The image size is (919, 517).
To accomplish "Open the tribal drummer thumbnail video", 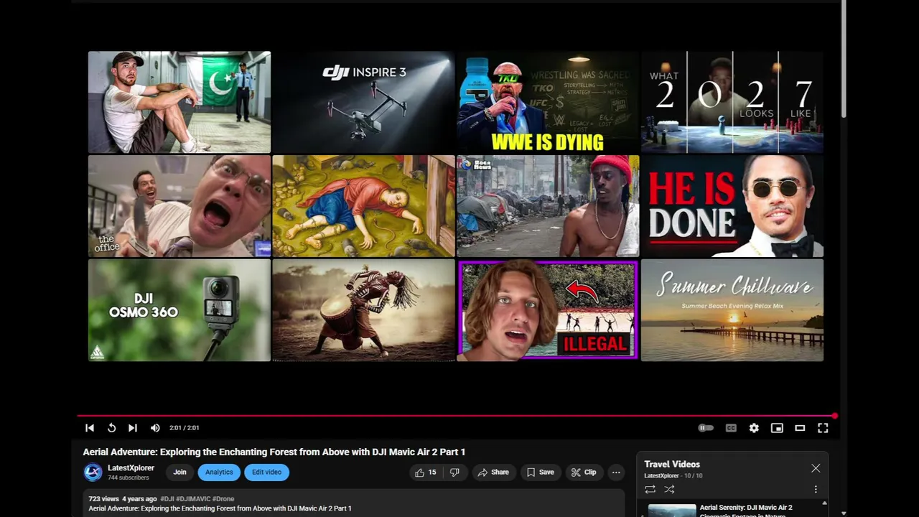I will 363,310.
